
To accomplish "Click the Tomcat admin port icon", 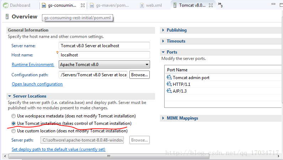I will [x=169, y=77].
